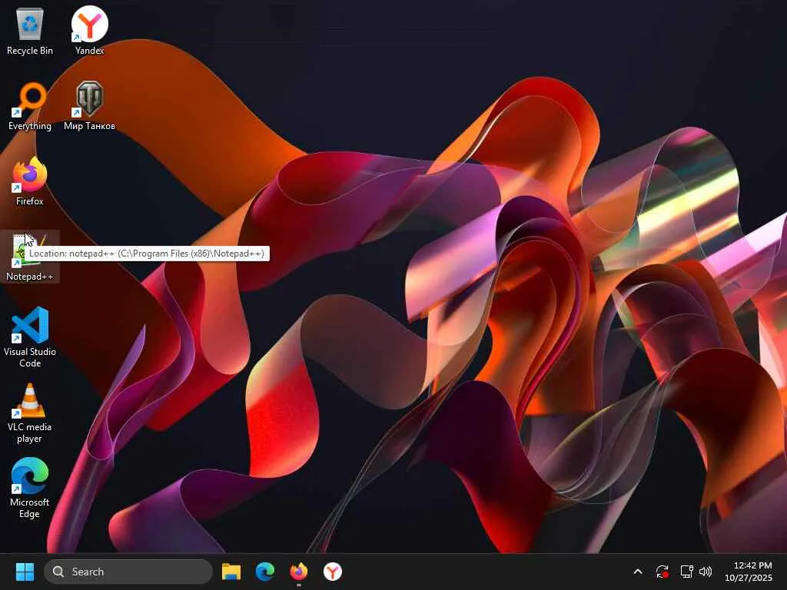
Task: Open Yandex browser from the taskbar
Action: pyautogui.click(x=332, y=572)
